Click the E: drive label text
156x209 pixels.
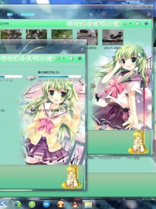[49, 72]
